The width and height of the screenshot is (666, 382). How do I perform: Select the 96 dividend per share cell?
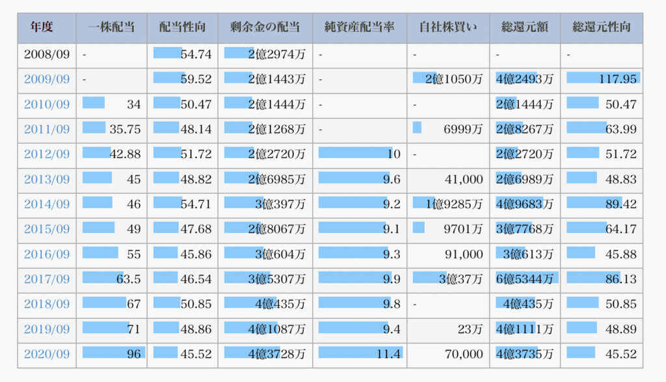(x=112, y=355)
